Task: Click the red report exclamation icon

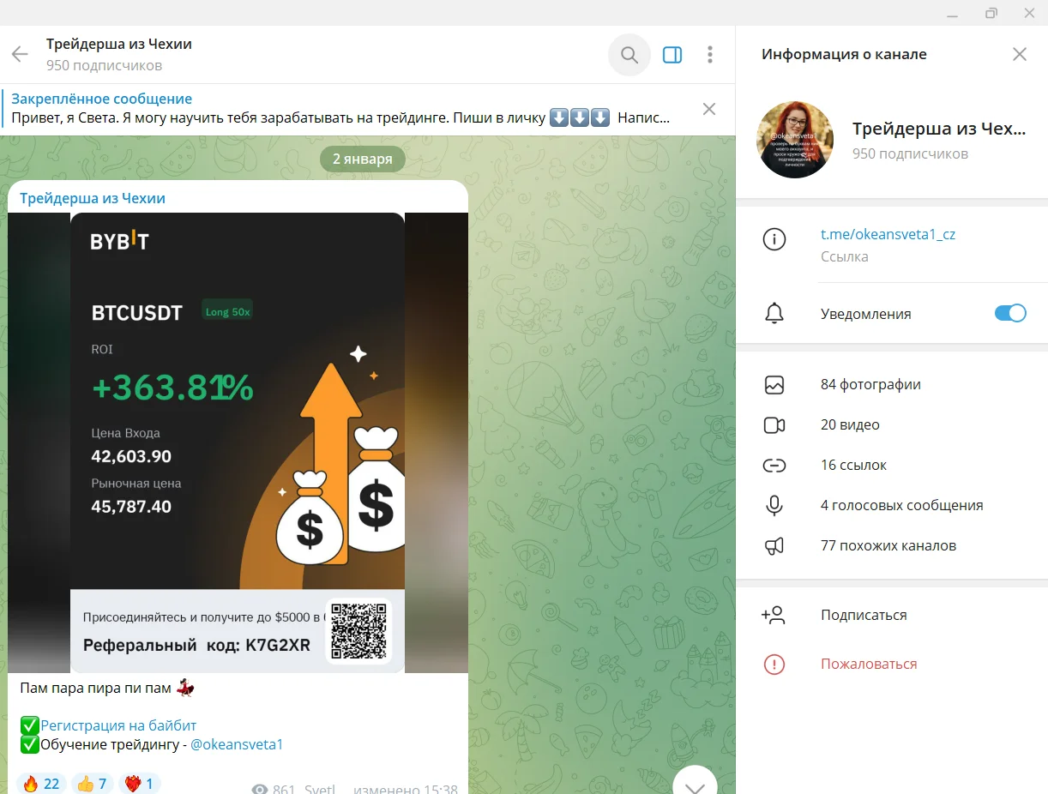Action: [774, 665]
